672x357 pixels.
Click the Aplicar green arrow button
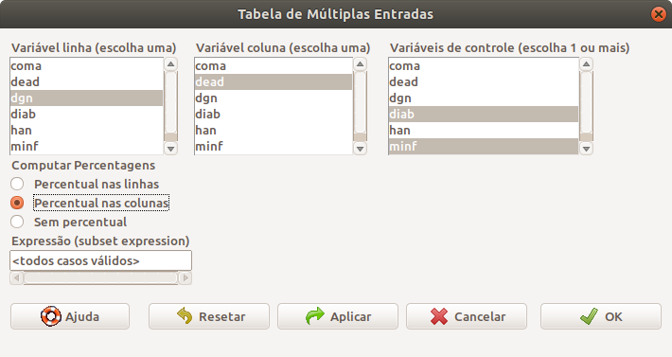(338, 316)
